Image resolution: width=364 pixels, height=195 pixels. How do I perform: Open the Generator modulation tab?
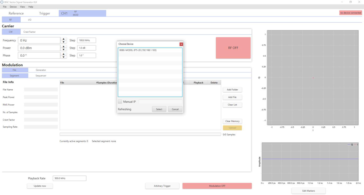coord(41,70)
